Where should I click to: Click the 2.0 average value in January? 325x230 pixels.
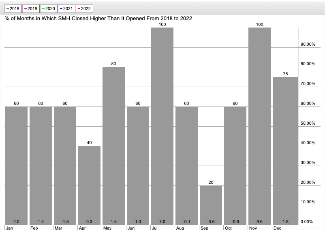click(16, 222)
